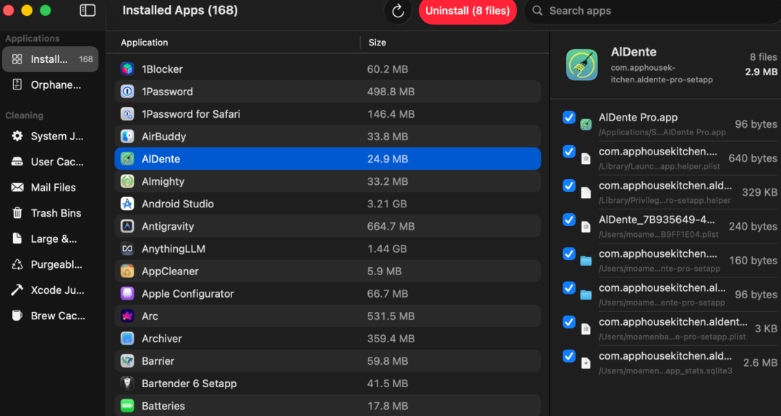The height and width of the screenshot is (416, 781).
Task: Click the Purgeable recycle icon
Action: pyautogui.click(x=17, y=264)
